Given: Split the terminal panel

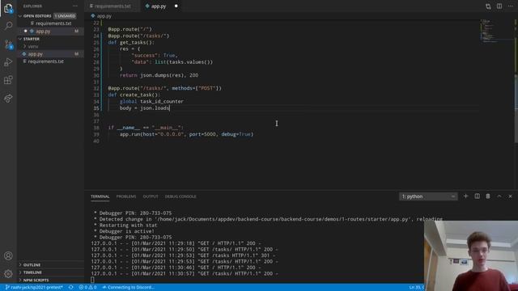Looking at the screenshot, I should coord(477,196).
